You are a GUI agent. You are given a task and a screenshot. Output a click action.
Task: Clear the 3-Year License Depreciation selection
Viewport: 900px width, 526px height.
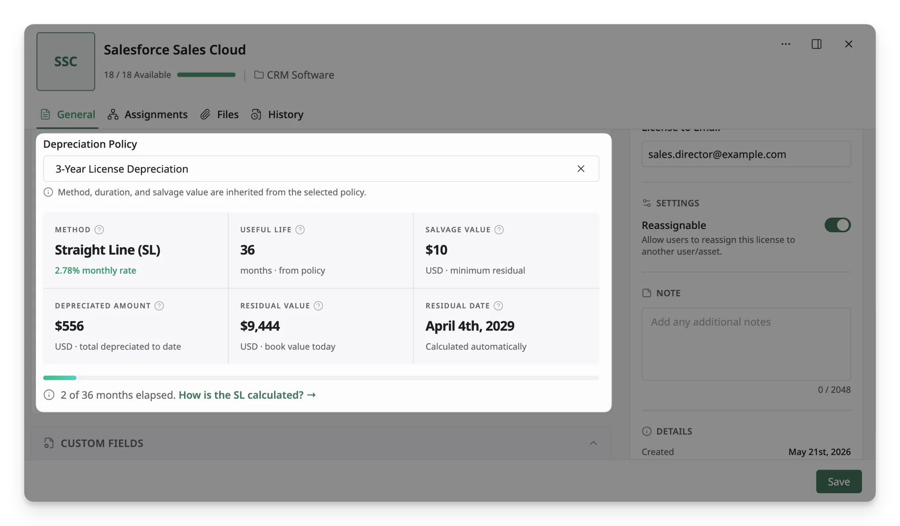click(581, 169)
